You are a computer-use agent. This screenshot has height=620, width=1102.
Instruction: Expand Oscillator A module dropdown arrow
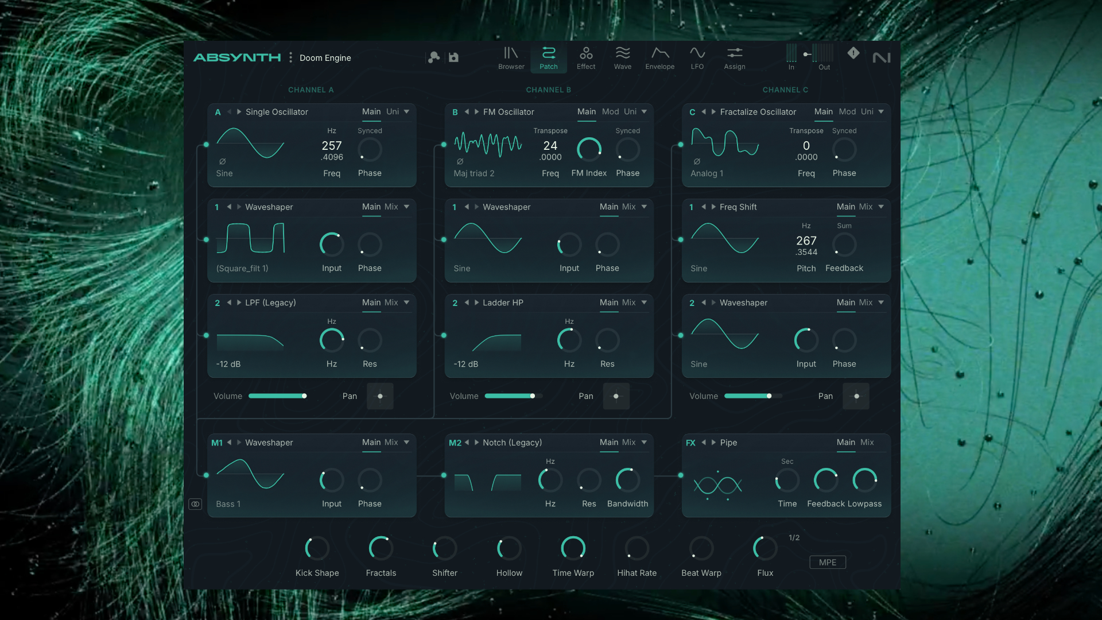(x=406, y=112)
